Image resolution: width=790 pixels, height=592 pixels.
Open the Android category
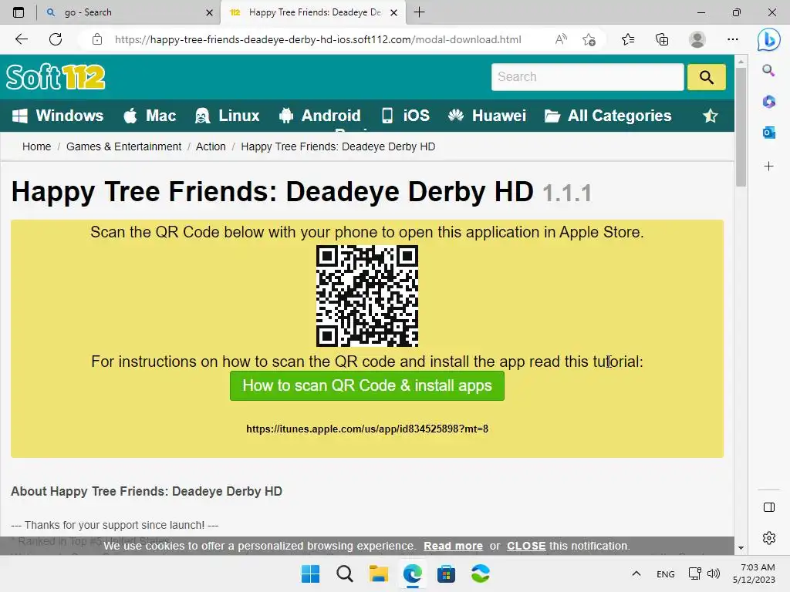point(320,116)
